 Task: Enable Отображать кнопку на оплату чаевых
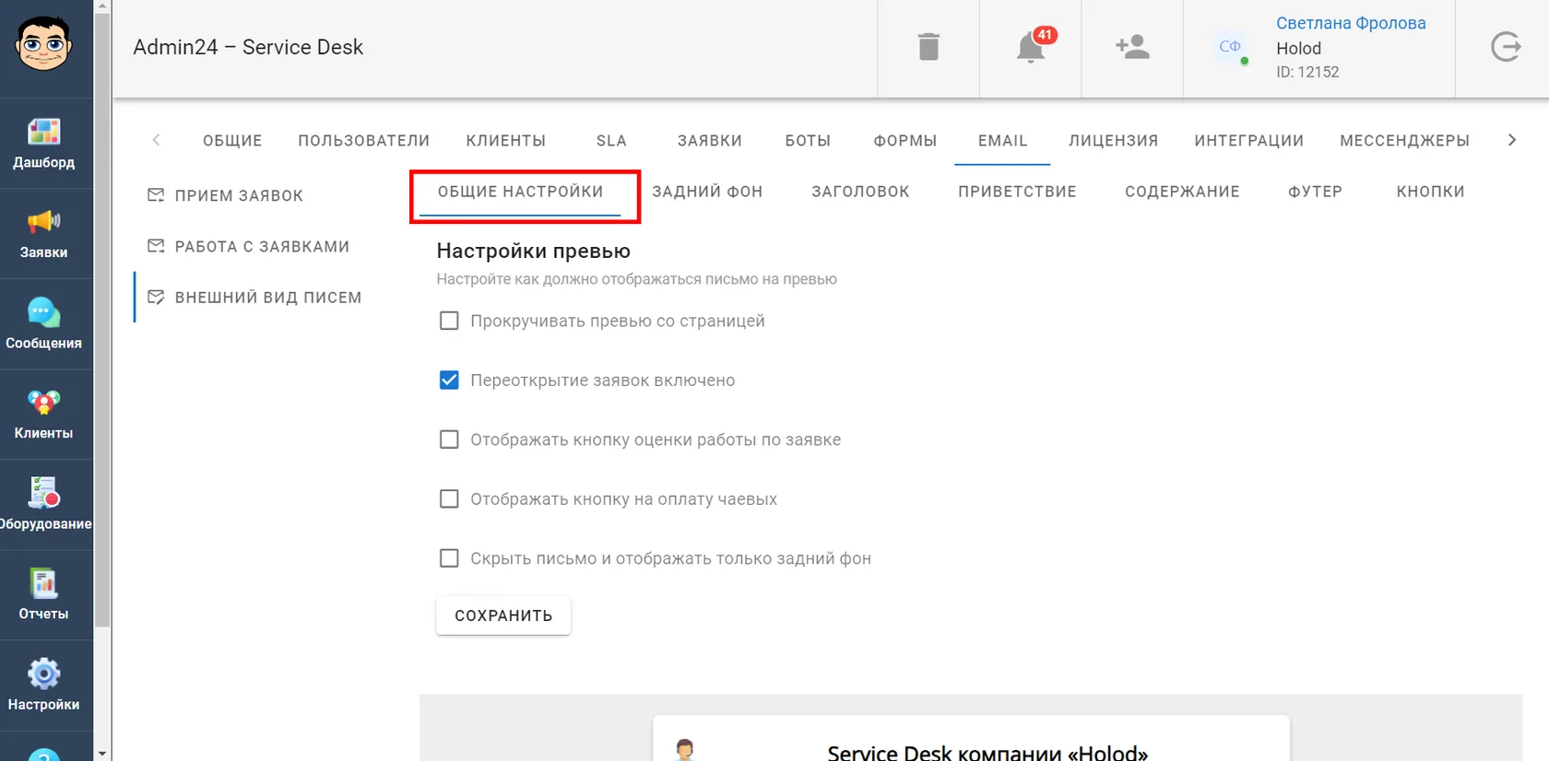449,498
